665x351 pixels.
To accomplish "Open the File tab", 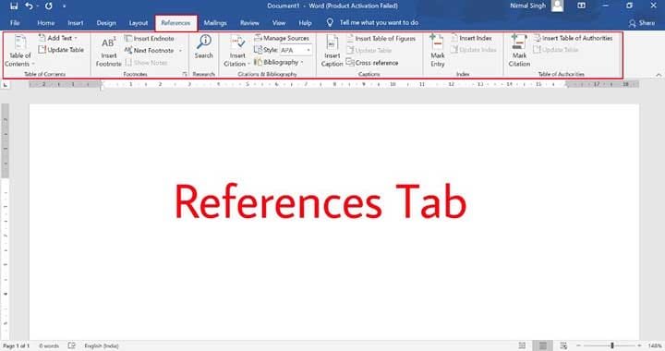I will click(x=15, y=23).
